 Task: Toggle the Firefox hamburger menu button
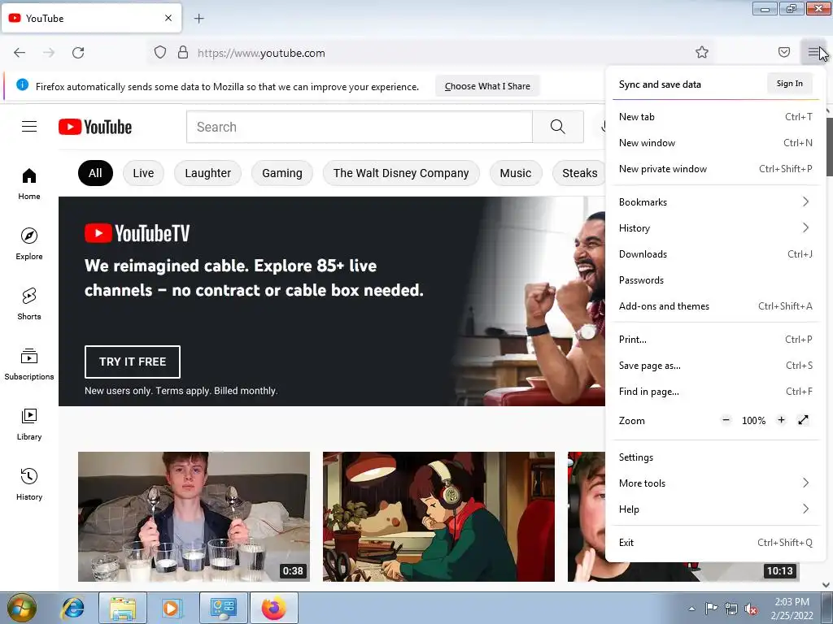point(813,52)
